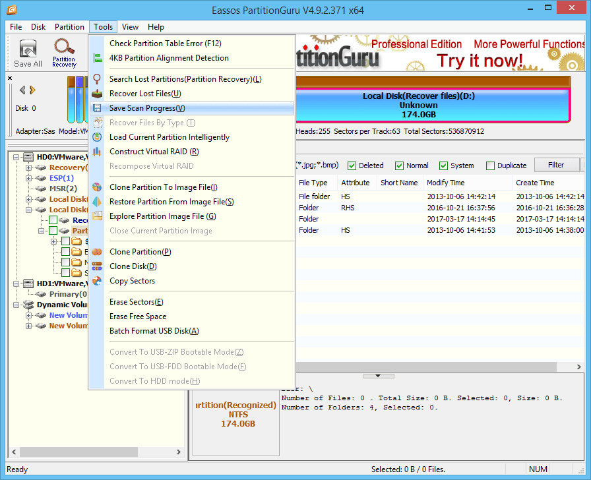The height and width of the screenshot is (480, 591).
Task: Click the Clone Disk icon
Action: tap(97, 266)
